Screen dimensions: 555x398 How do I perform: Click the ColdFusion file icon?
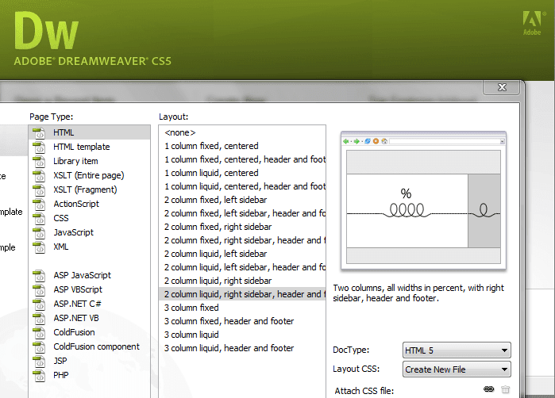click(39, 332)
